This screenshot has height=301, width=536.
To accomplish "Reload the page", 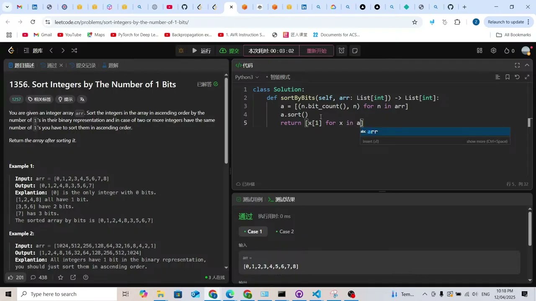I will coord(33,22).
